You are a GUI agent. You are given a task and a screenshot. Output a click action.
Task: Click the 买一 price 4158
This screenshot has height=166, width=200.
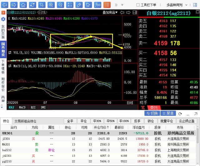(161, 53)
